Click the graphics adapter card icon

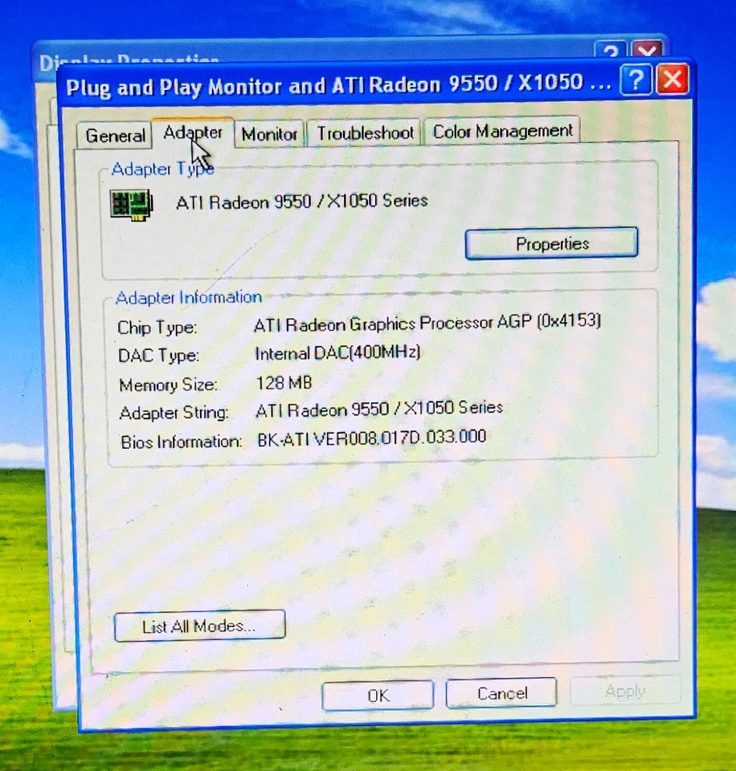point(131,202)
